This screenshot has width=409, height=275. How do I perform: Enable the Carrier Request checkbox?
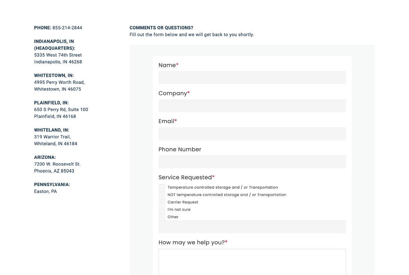pos(162,202)
